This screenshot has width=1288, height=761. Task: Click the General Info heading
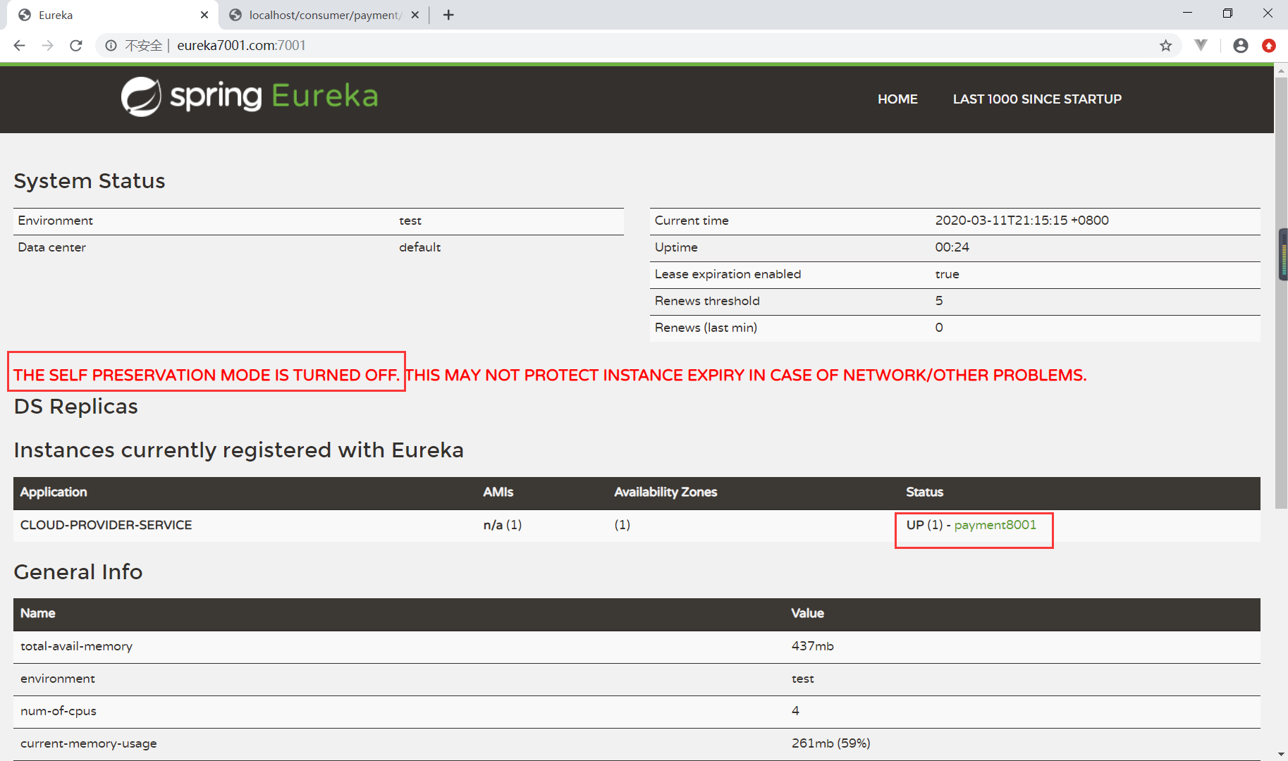[78, 572]
